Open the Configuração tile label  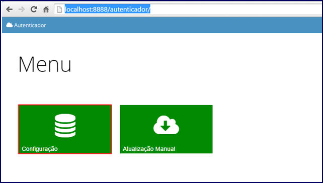point(40,149)
